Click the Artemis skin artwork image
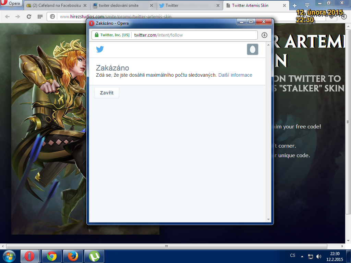The image size is (351, 263). point(49,134)
